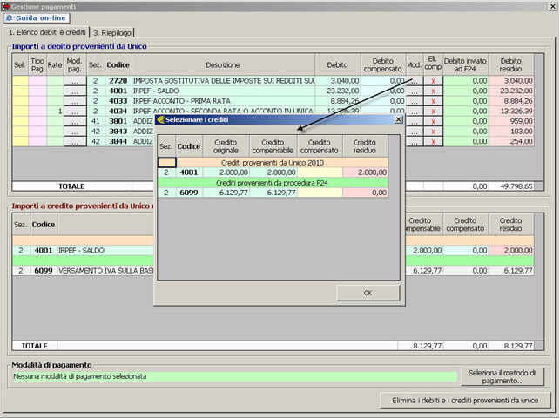Click the X delete button for code 4033
The width and height of the screenshot is (560, 419).
[x=433, y=101]
